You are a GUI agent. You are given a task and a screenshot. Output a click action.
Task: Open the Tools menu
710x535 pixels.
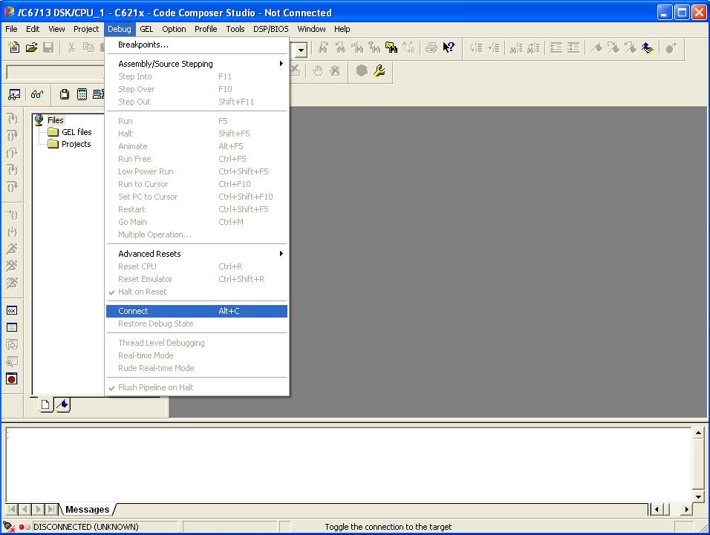click(235, 29)
